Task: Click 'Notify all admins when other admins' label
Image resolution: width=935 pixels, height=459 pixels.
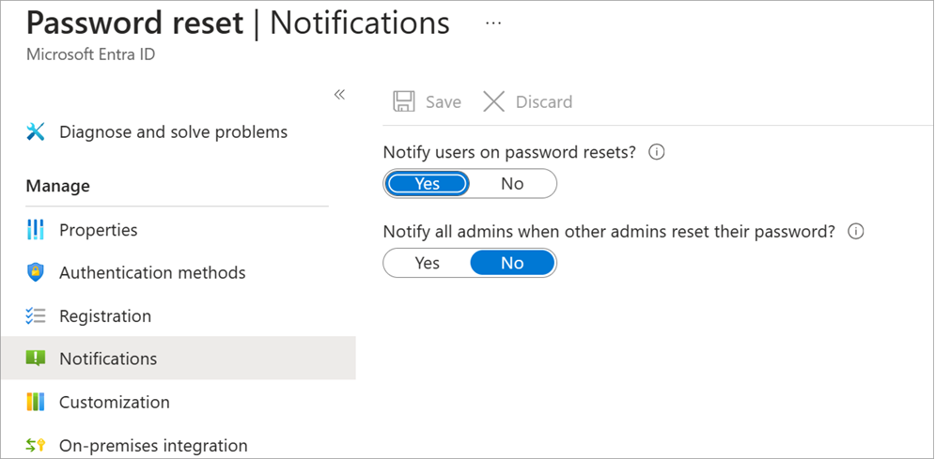Action: point(609,232)
